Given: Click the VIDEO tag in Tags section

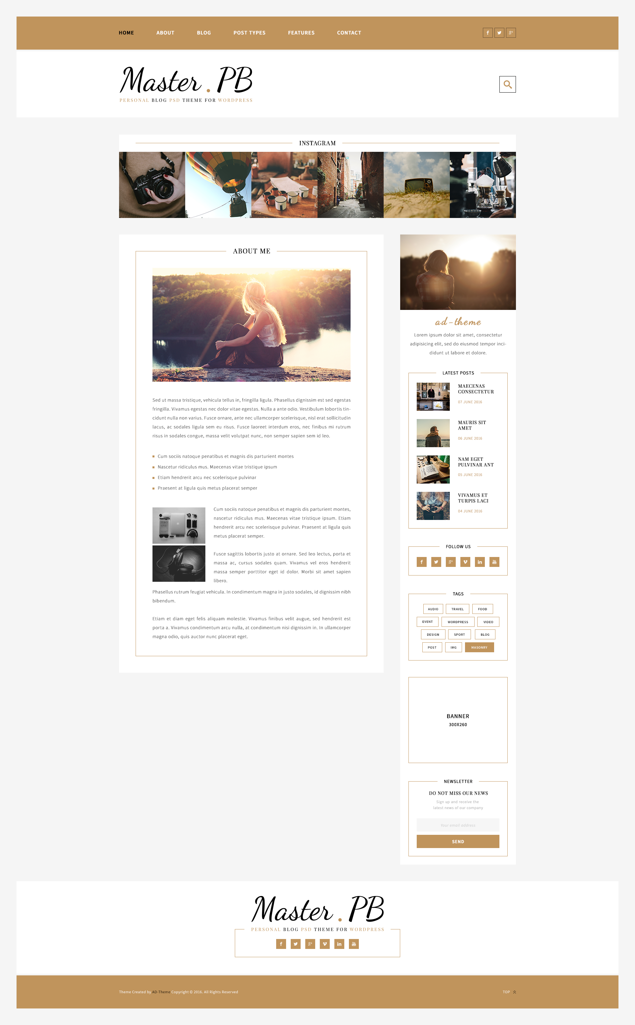Looking at the screenshot, I should pos(488,621).
